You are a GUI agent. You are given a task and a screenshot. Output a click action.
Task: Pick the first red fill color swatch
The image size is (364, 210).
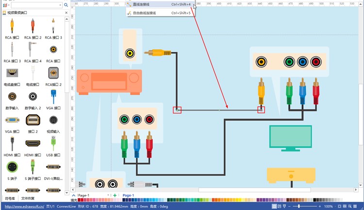(79, 200)
